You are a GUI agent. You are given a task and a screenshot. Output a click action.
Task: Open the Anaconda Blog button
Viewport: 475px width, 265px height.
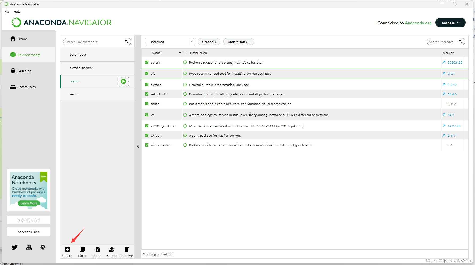29,232
